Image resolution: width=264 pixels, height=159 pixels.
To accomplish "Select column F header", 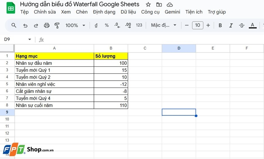I will [x=247, y=48].
